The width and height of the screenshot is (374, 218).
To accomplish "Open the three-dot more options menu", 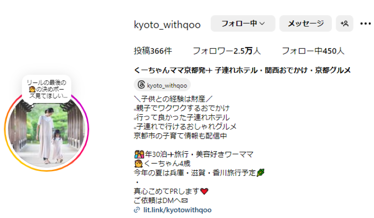I will pos(365,24).
